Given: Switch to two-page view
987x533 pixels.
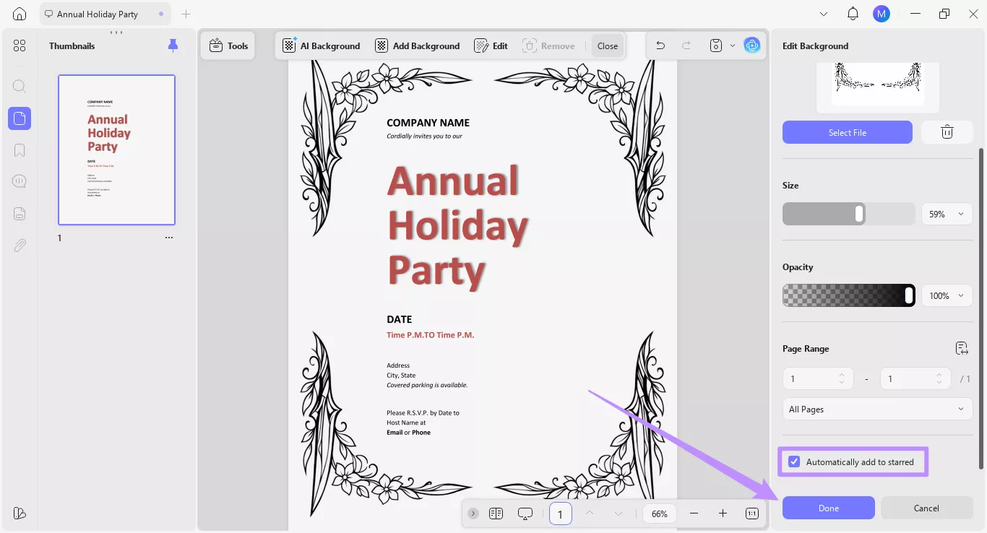Looking at the screenshot, I should [x=496, y=513].
